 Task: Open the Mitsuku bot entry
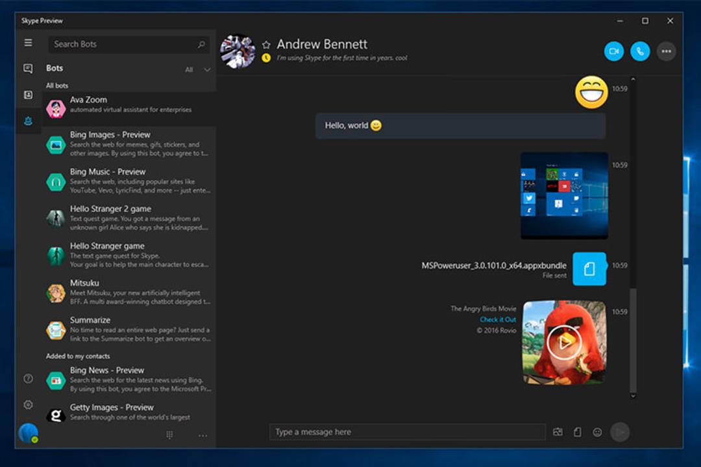pyautogui.click(x=129, y=292)
